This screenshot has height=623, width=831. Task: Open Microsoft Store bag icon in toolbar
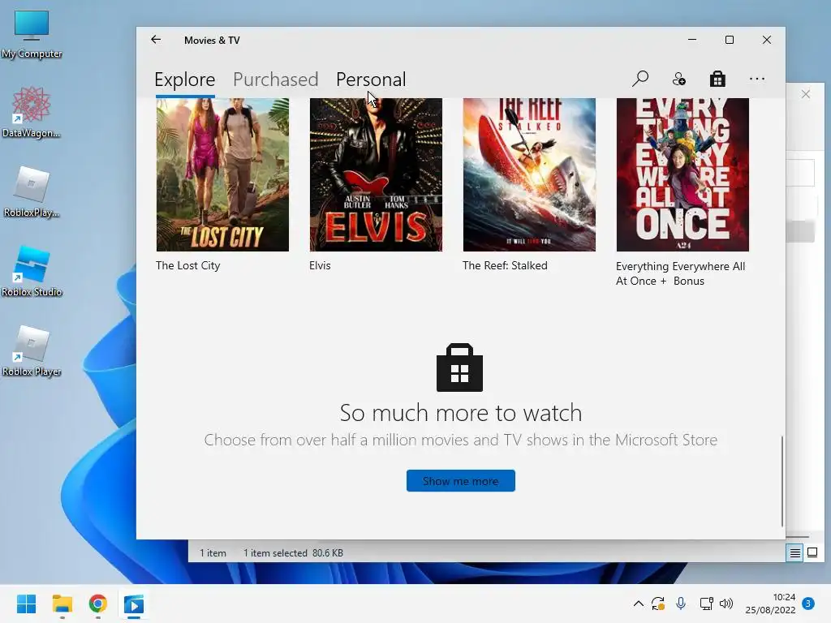[717, 79]
